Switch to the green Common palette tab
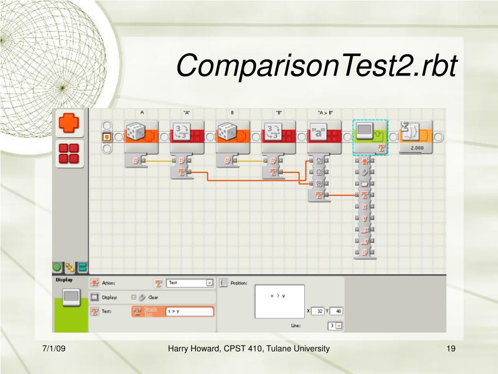498x374 pixels. (x=57, y=267)
